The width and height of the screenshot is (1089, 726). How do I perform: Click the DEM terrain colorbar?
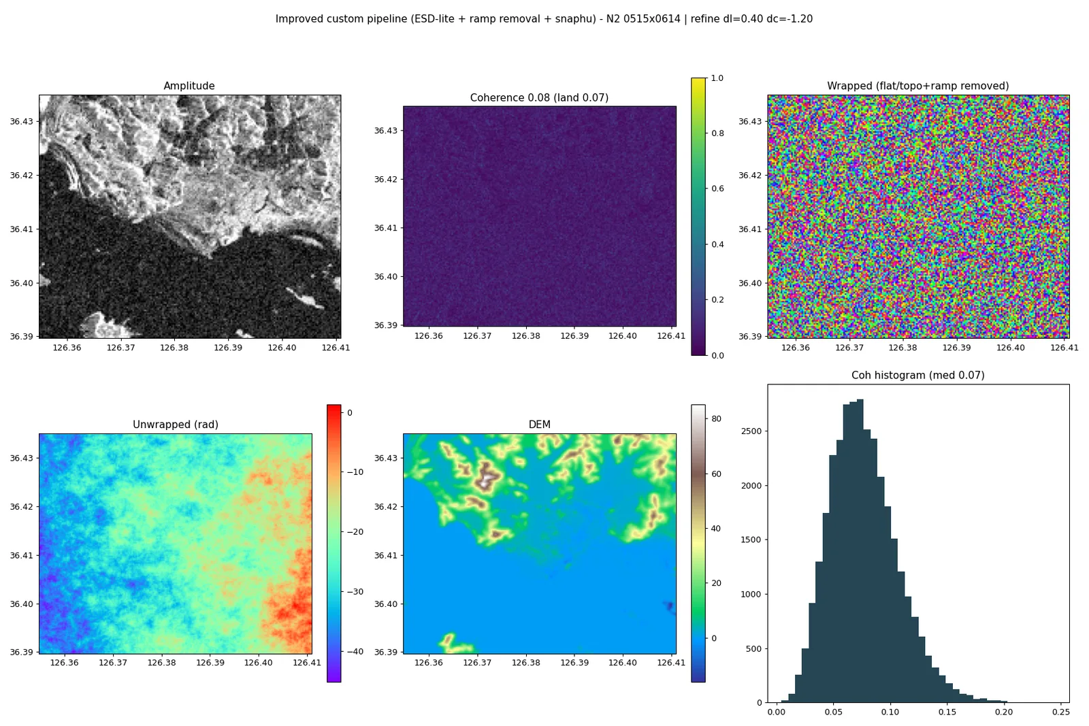click(698, 543)
